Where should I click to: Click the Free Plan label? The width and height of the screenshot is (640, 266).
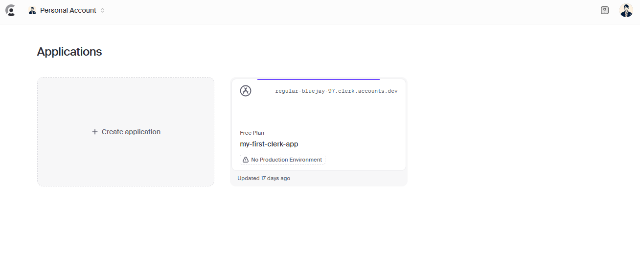[252, 133]
